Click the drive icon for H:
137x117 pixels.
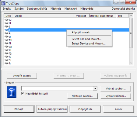6,23
